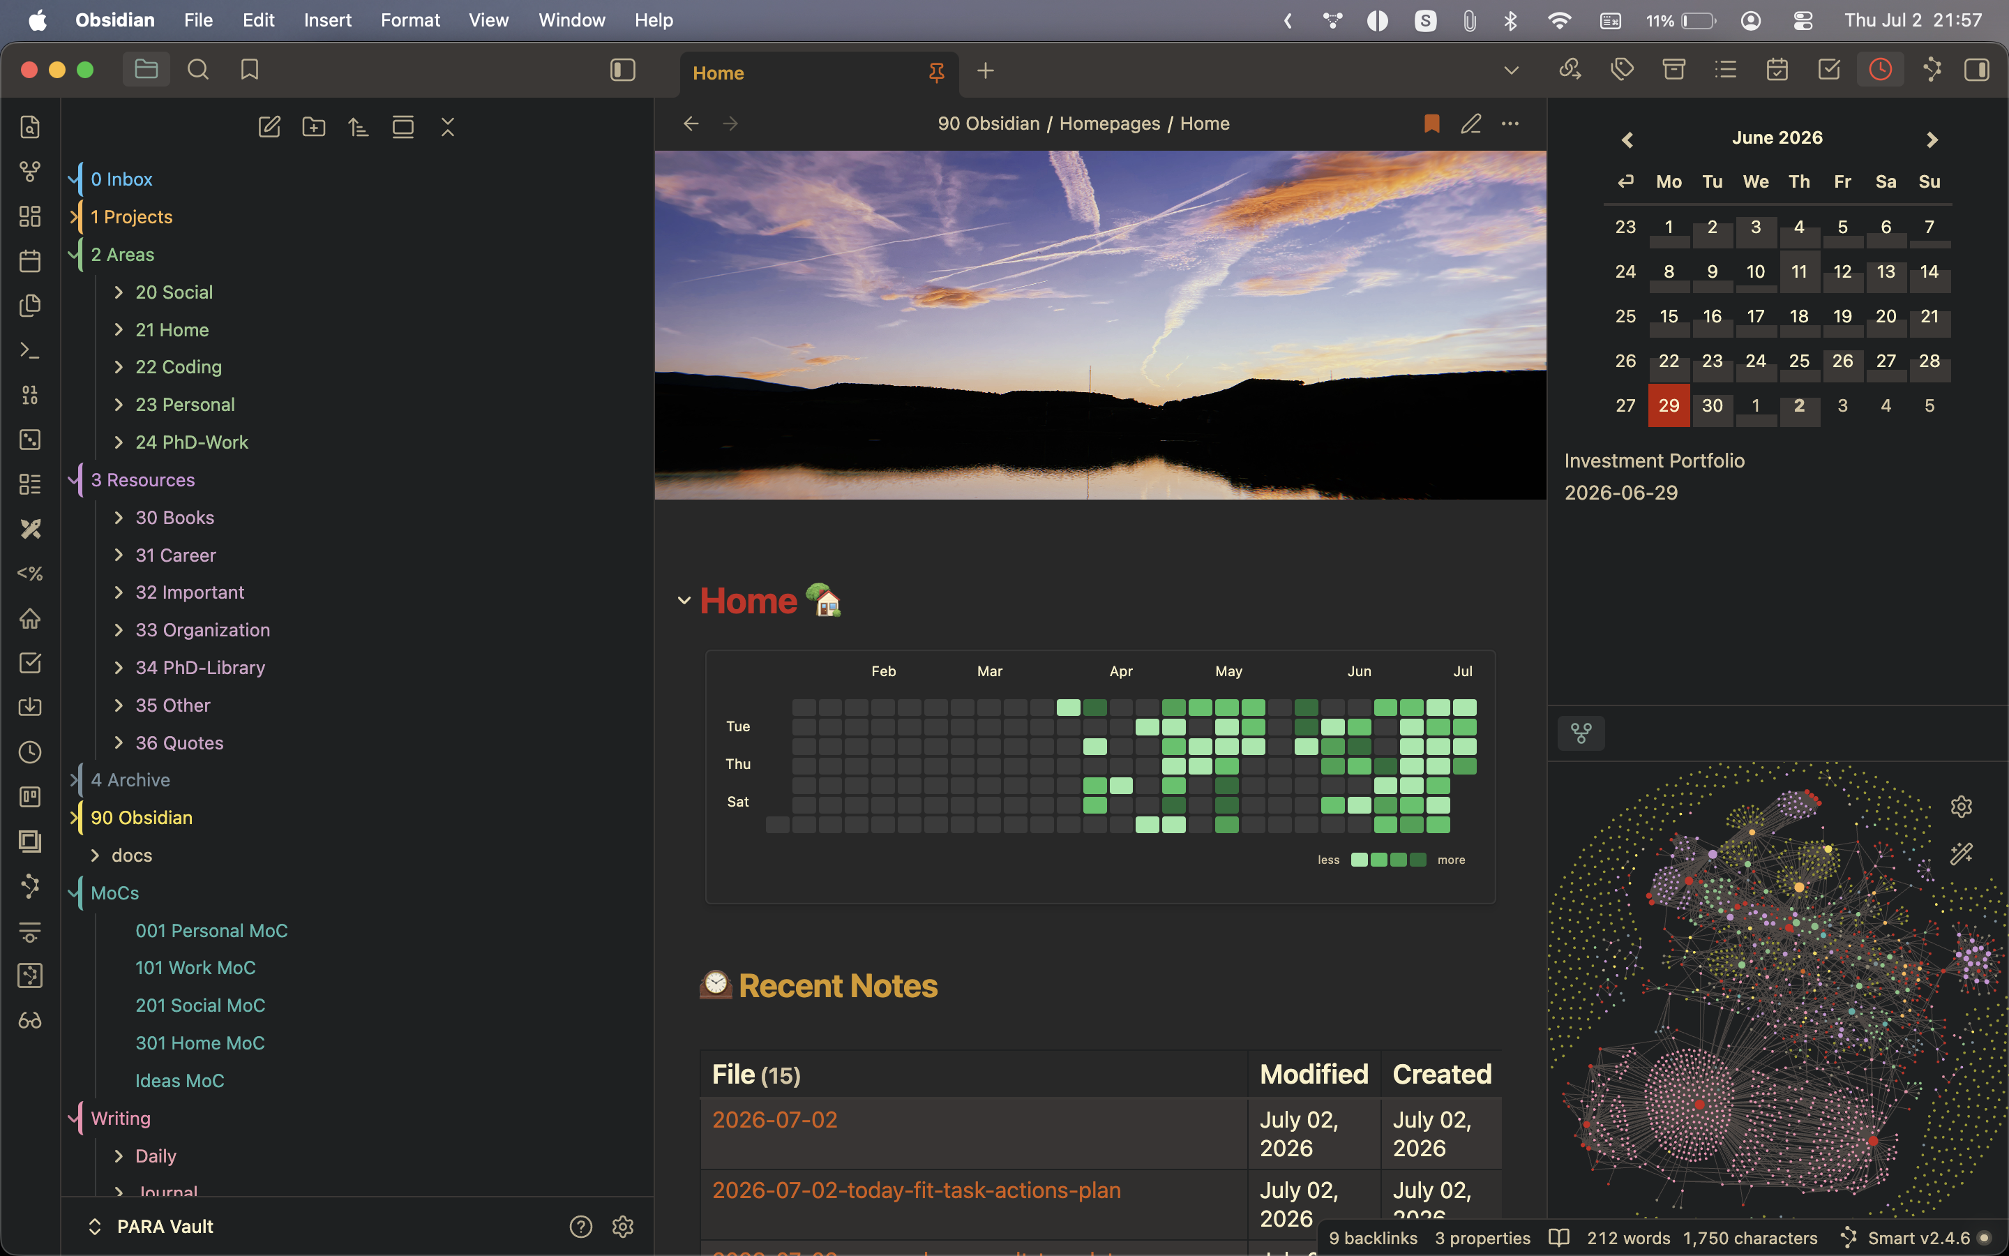Click the lightest green legend swatch
Viewport: 2009px width, 1256px height.
[x=1359, y=860]
